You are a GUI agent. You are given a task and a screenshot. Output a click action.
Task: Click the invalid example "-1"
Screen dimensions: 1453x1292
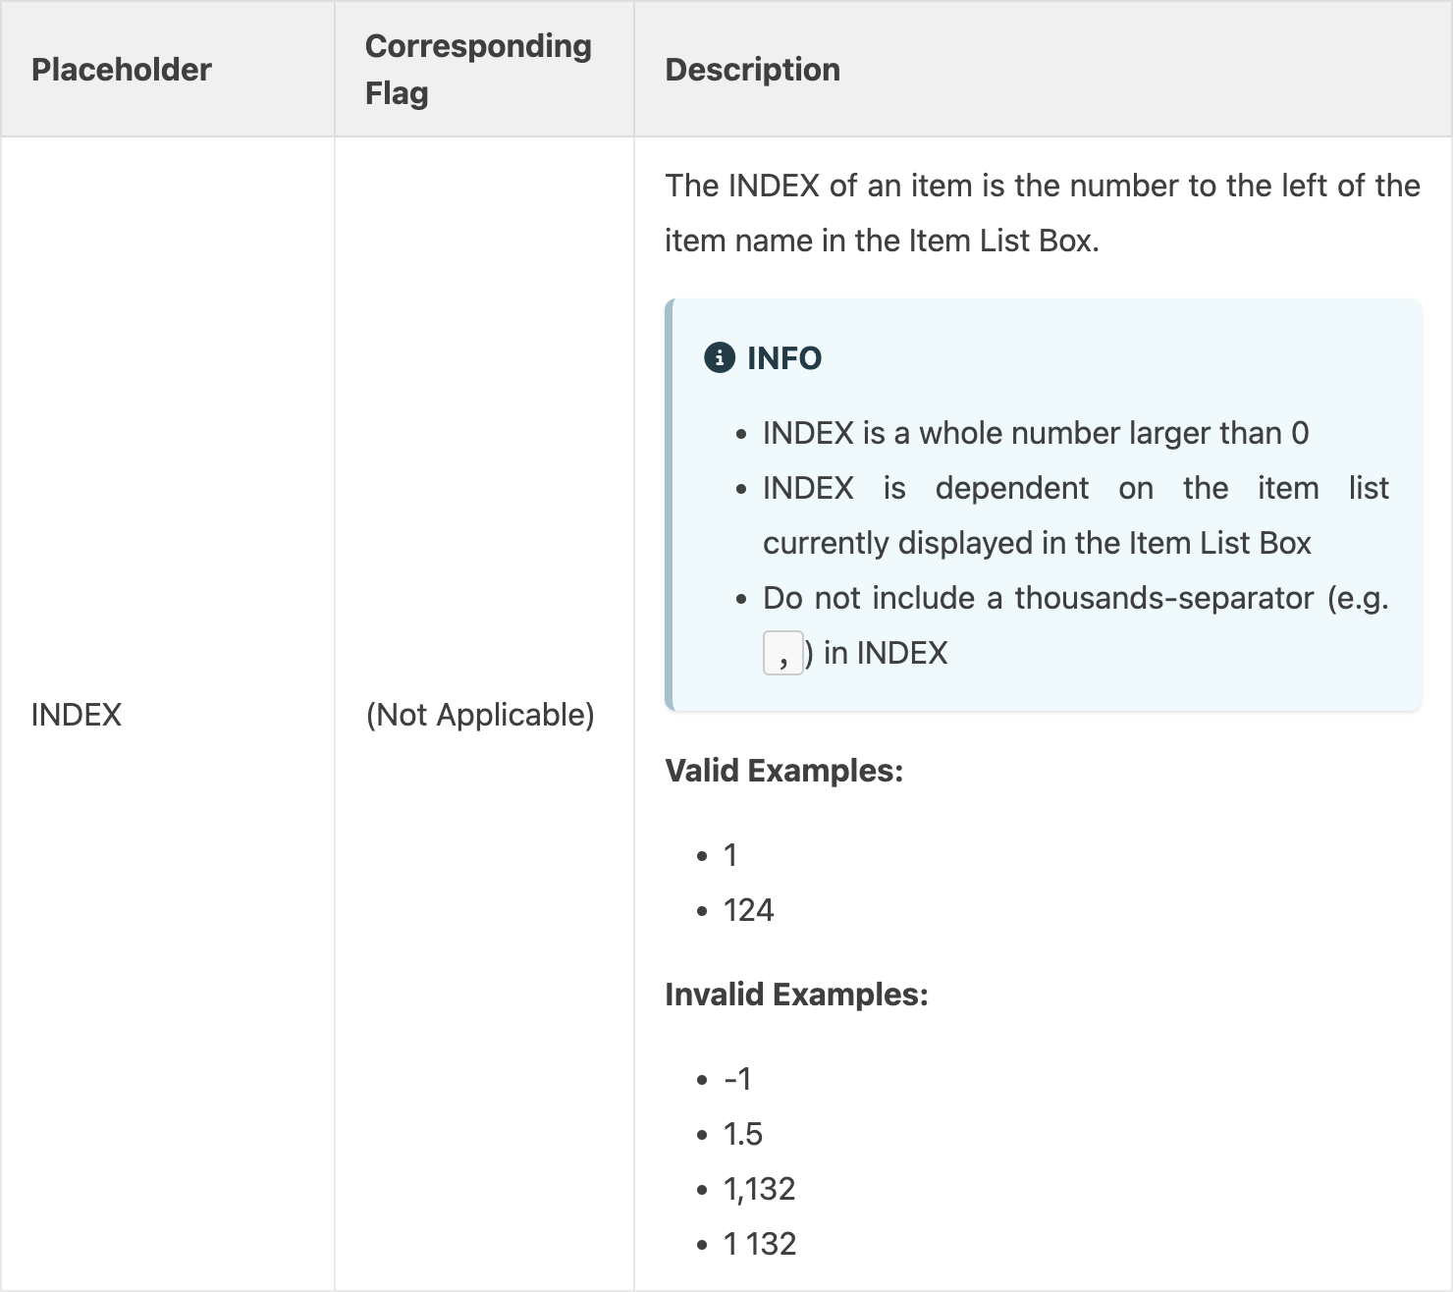pyautogui.click(x=737, y=1079)
